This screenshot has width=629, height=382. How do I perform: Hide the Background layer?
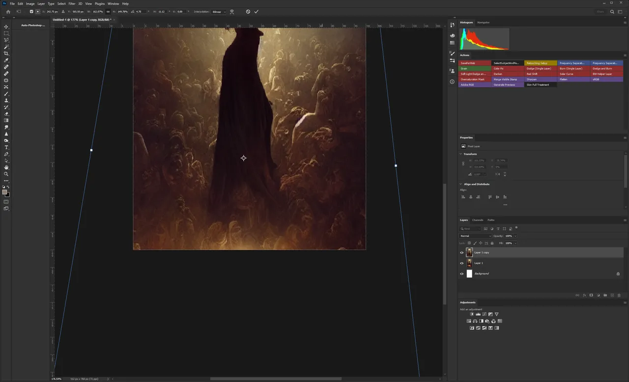[x=461, y=273]
